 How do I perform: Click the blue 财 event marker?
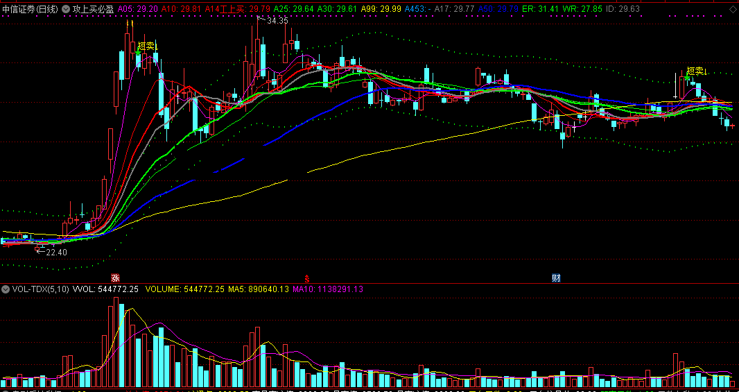tap(556, 278)
